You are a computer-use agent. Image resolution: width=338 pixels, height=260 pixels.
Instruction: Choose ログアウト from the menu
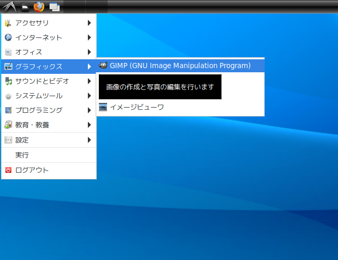point(49,170)
